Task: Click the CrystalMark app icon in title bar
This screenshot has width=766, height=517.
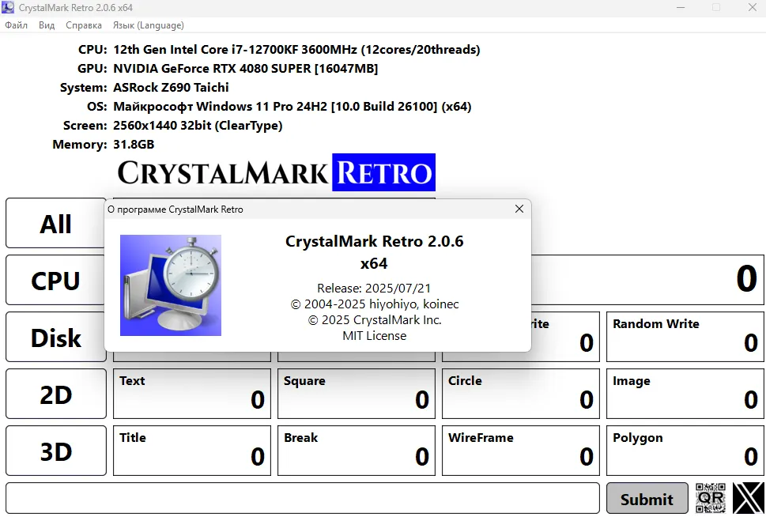Action: tap(9, 8)
